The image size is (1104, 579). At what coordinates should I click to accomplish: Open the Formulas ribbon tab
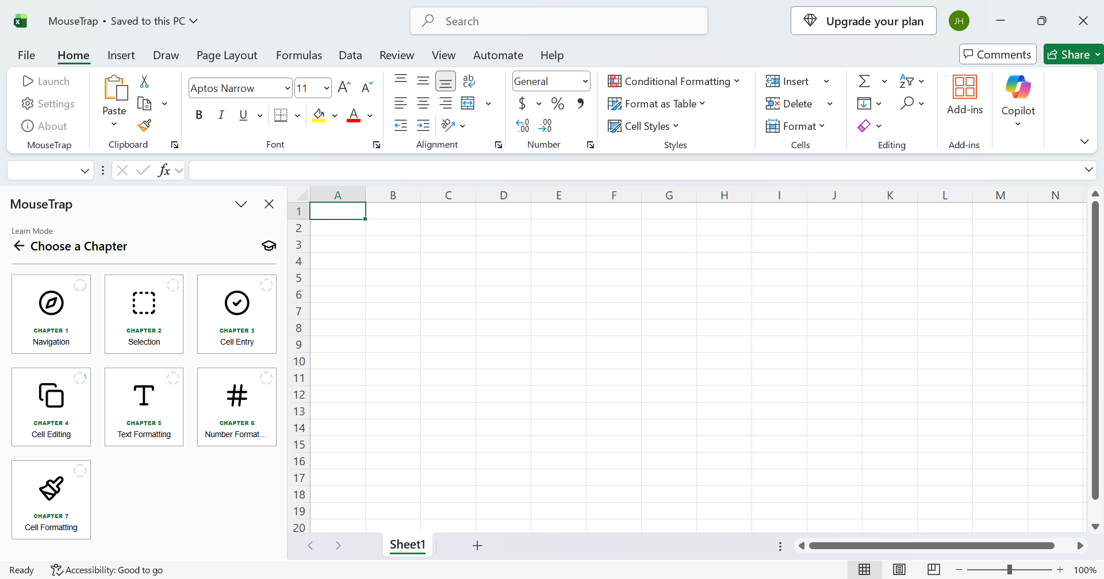tap(299, 55)
